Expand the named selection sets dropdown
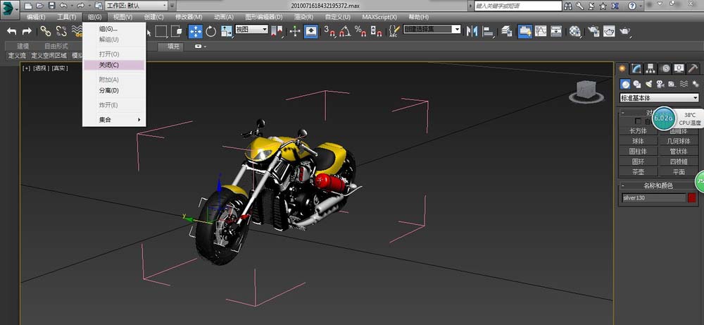The image size is (704, 325). [432, 30]
